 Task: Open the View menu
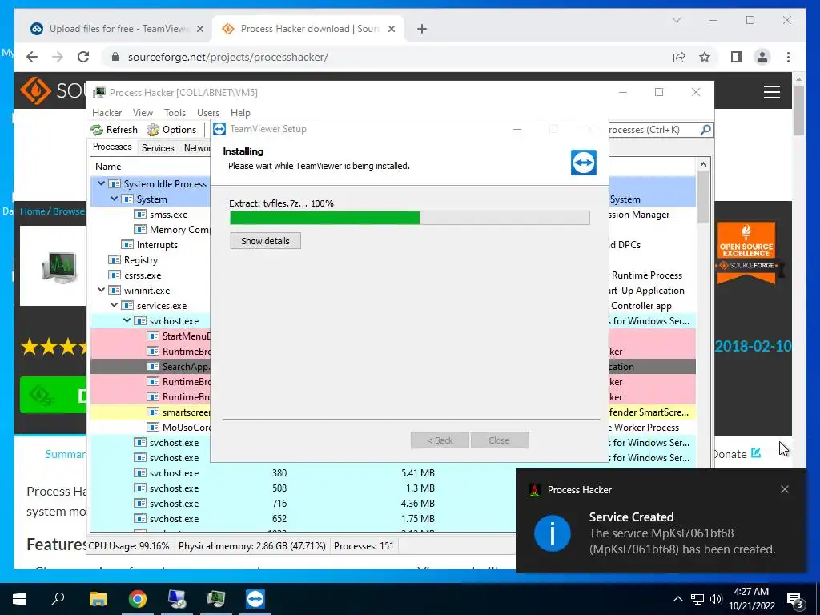[x=143, y=112]
